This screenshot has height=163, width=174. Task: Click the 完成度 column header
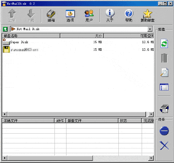point(148,121)
